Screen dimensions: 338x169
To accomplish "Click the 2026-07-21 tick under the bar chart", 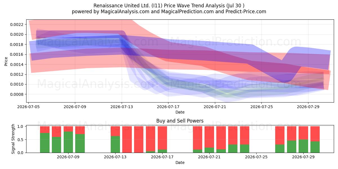I will point(209,157).
